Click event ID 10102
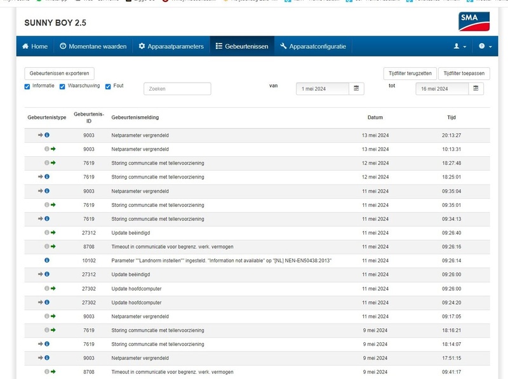 [89, 261]
